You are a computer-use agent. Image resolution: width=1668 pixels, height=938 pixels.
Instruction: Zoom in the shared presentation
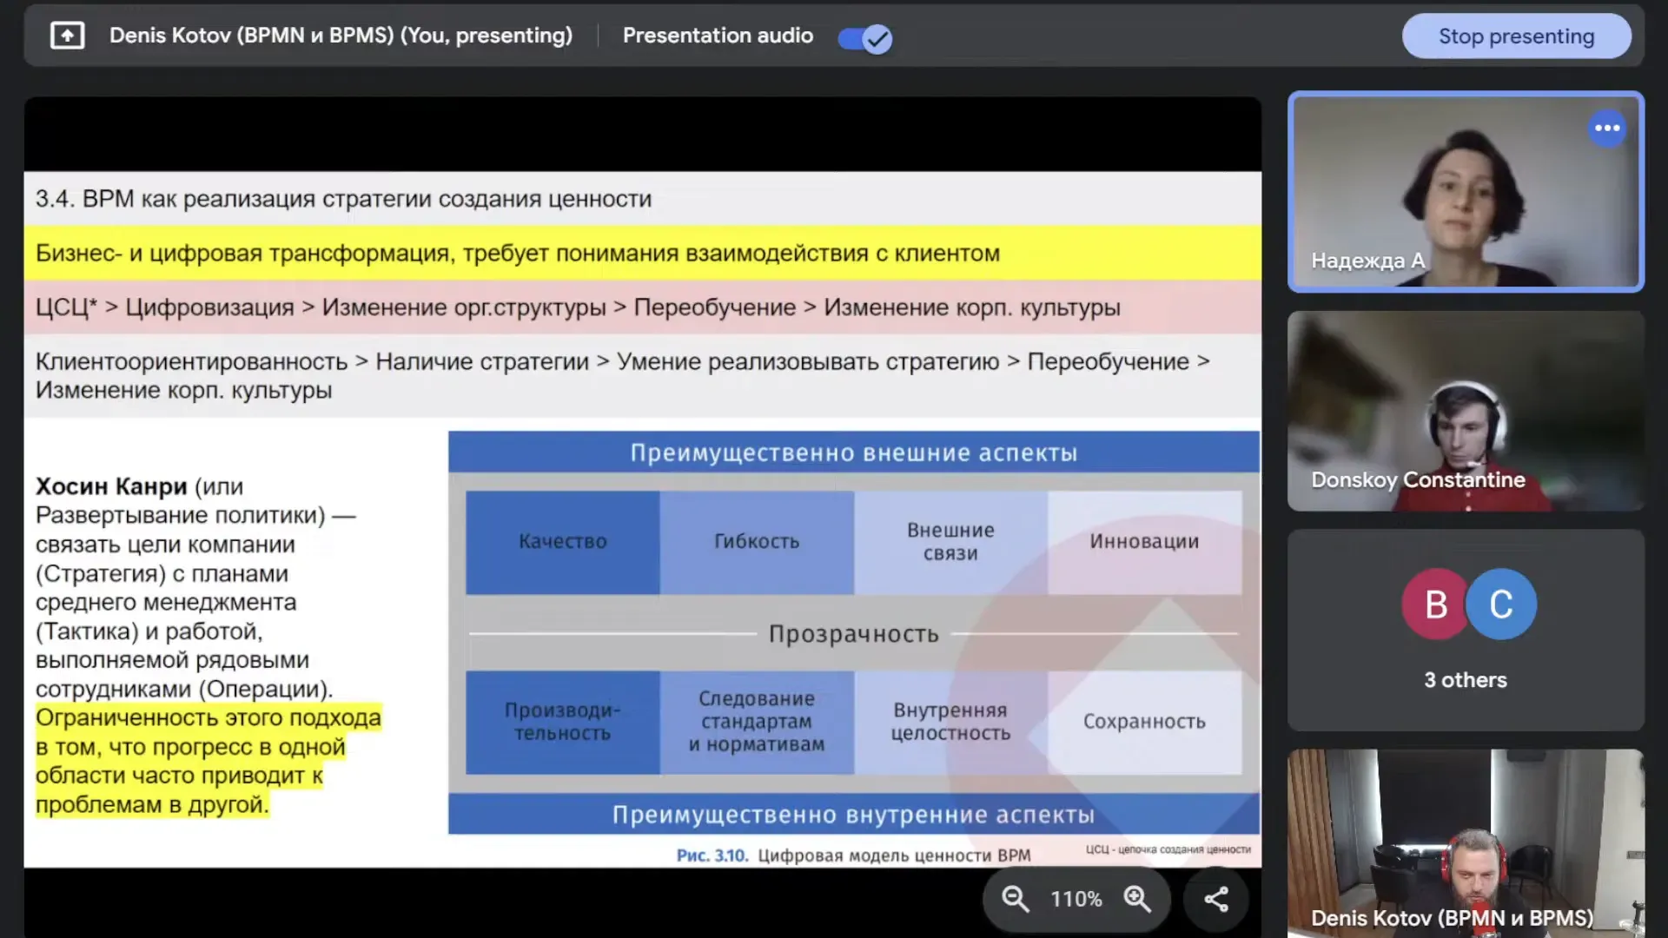coord(1137,899)
